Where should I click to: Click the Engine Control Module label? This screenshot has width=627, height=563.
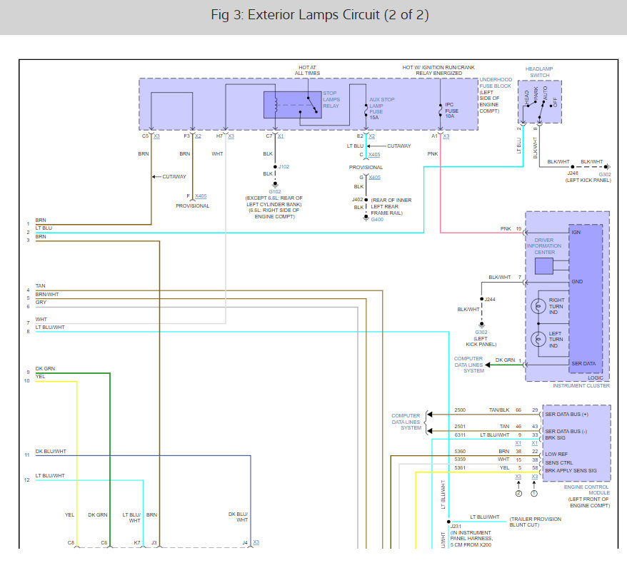coord(586,490)
